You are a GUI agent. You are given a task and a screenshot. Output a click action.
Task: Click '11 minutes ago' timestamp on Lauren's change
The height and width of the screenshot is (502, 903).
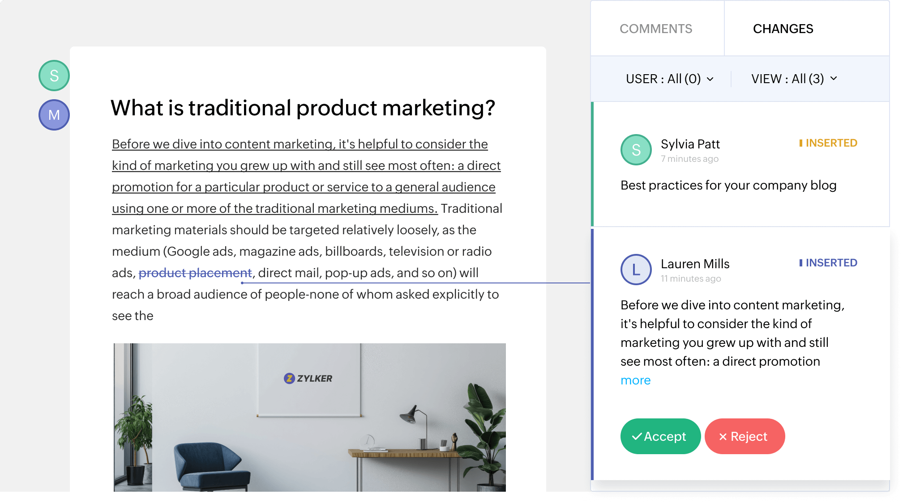691,278
